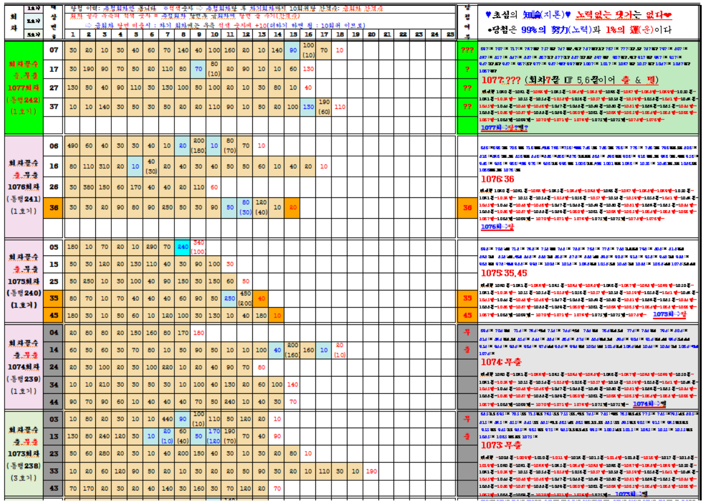Select the red '1074: 무출' heading text
Viewport: 706px width, 501px height.
coord(501,362)
